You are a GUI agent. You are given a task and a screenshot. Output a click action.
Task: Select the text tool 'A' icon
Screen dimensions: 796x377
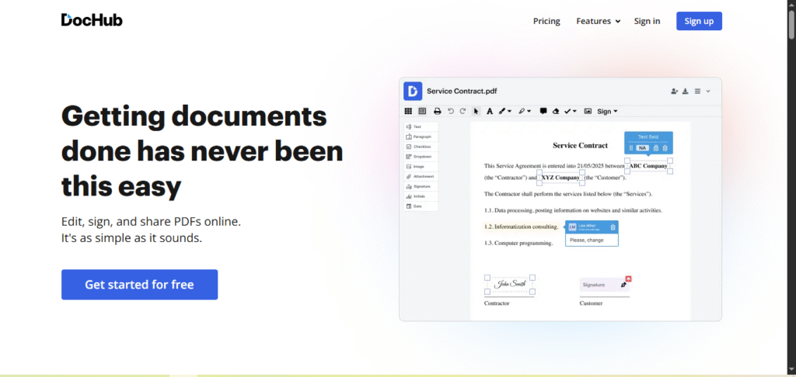click(490, 112)
